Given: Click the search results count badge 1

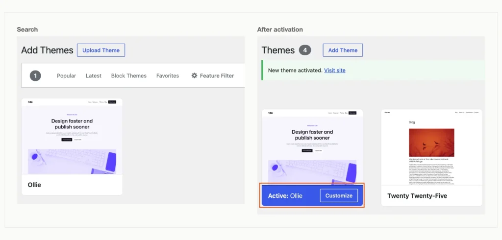Looking at the screenshot, I should click(35, 76).
